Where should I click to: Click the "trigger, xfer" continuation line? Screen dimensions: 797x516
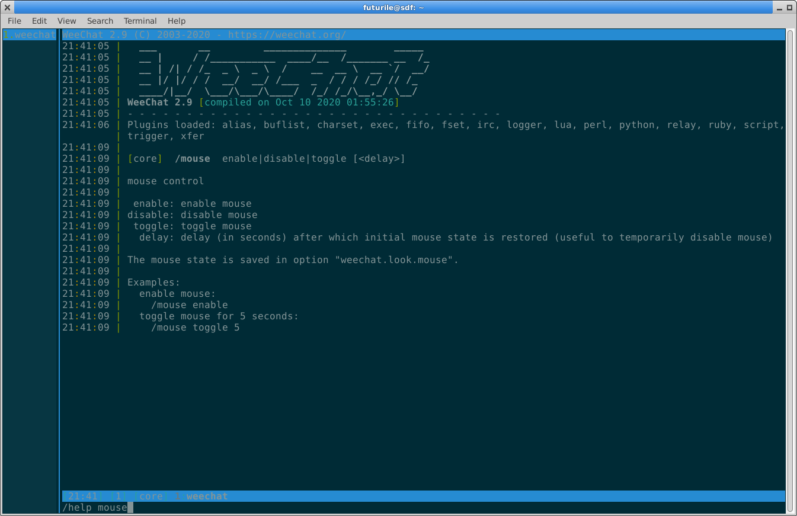[x=166, y=136]
